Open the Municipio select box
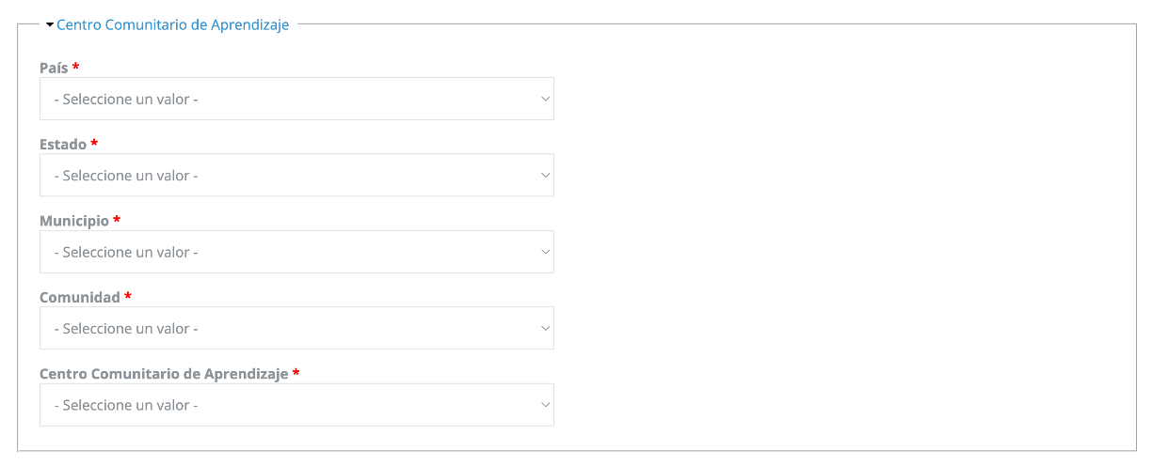Image resolution: width=1152 pixels, height=466 pixels. point(296,252)
